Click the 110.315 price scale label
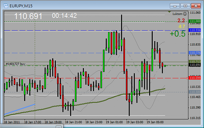The width and height of the screenshot is (204, 128). coord(195,118)
